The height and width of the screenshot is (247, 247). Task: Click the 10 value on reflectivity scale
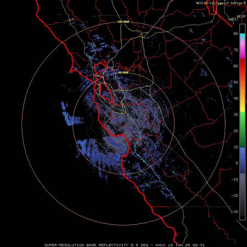click(x=236, y=147)
